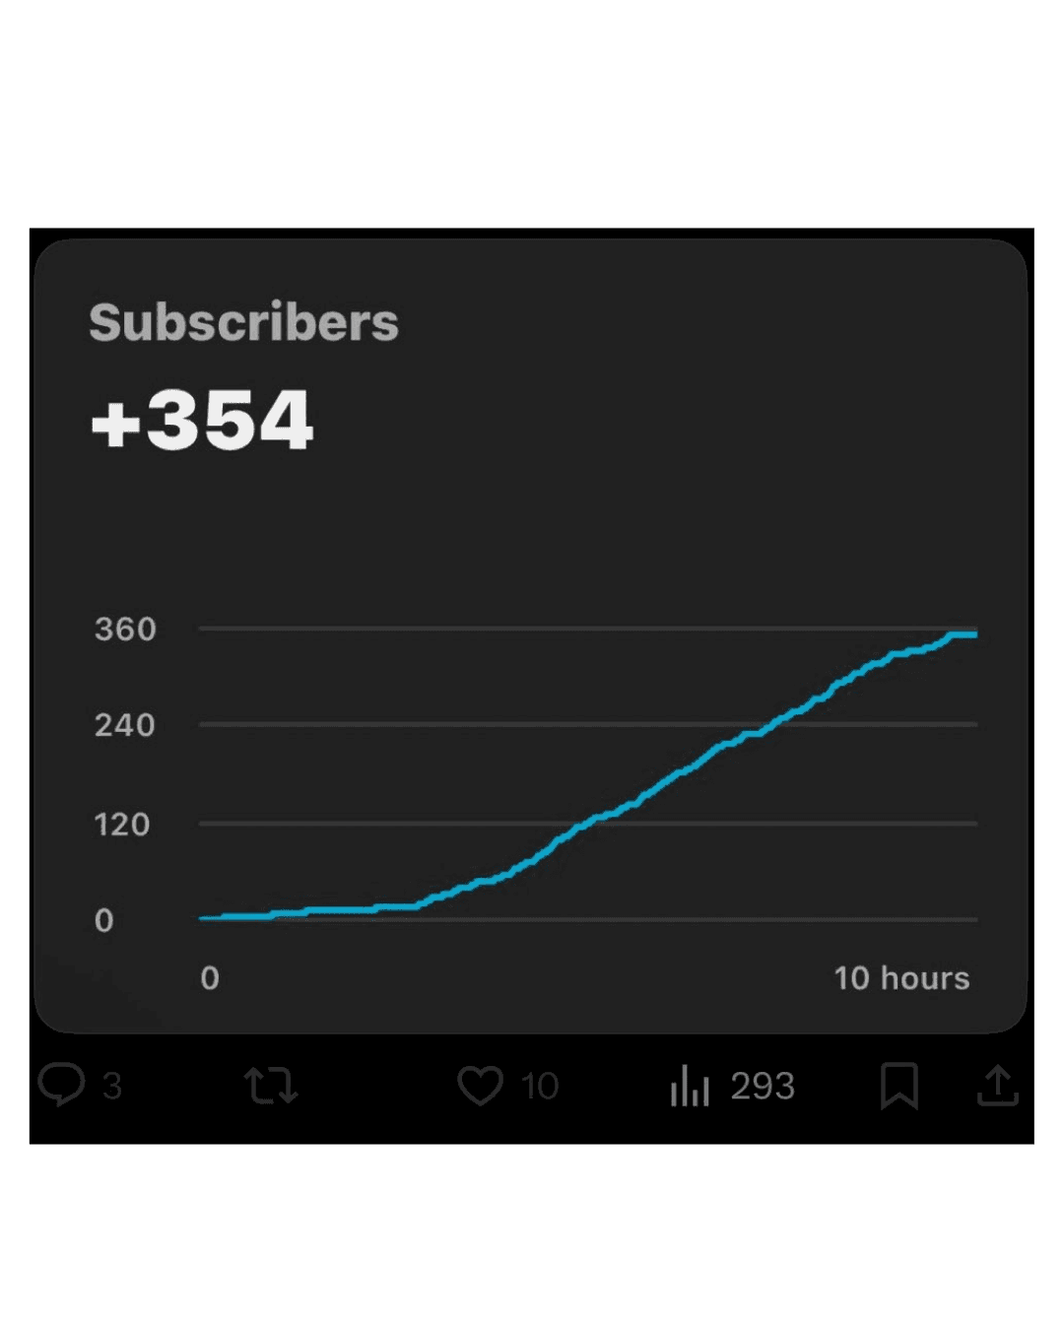Click the reply count number 3

tap(112, 1086)
